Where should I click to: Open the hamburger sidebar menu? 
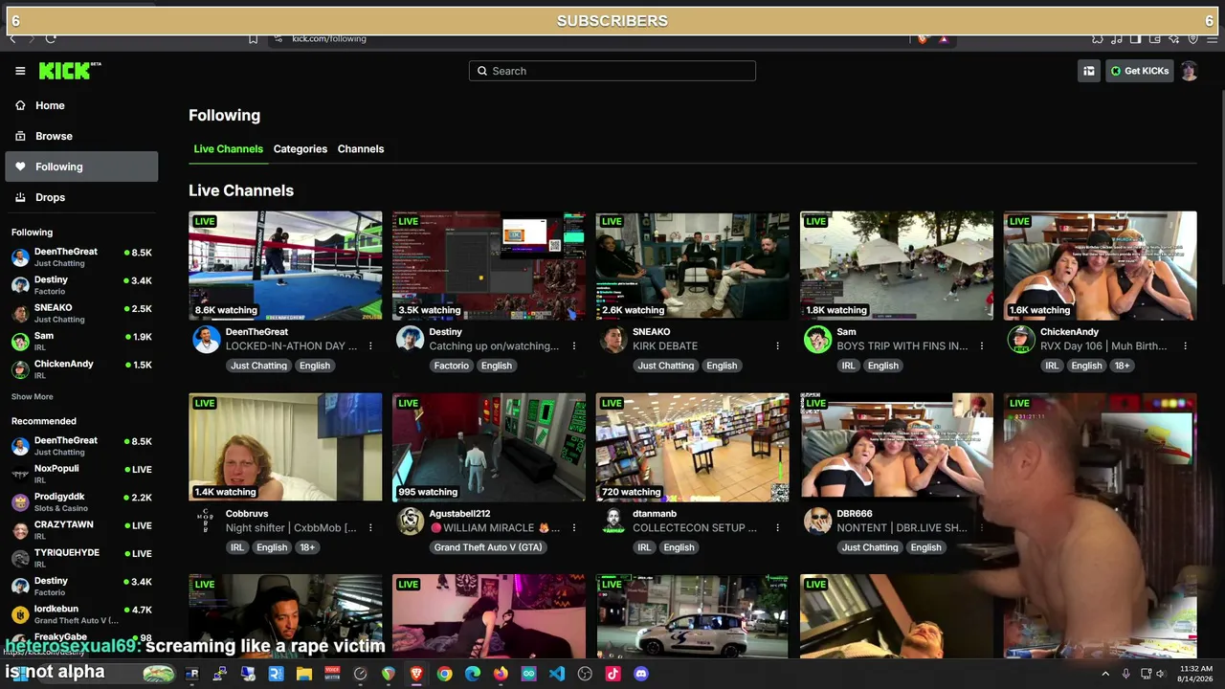coord(20,71)
